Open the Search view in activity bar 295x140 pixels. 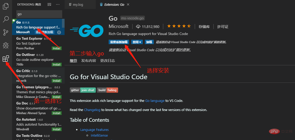[6, 19]
